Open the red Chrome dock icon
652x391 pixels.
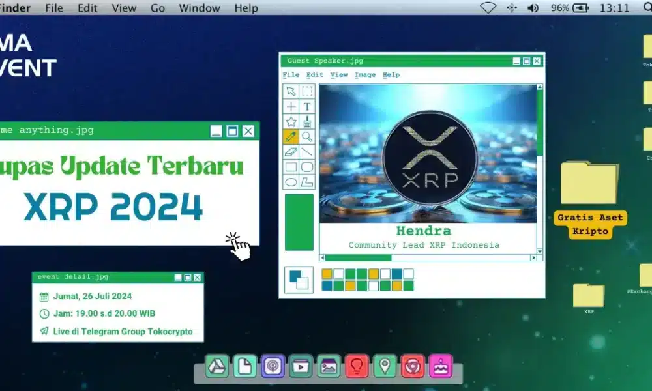pos(413,366)
